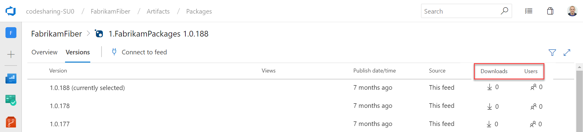
Task: Toggle full screen mode with expand icon
Action: click(x=567, y=53)
